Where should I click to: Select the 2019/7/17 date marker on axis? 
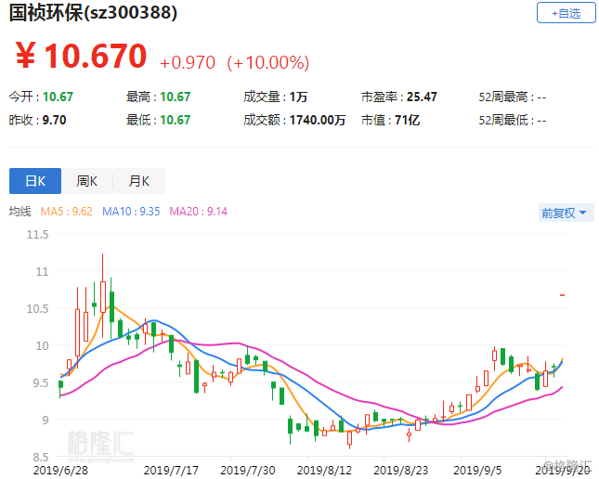171,470
